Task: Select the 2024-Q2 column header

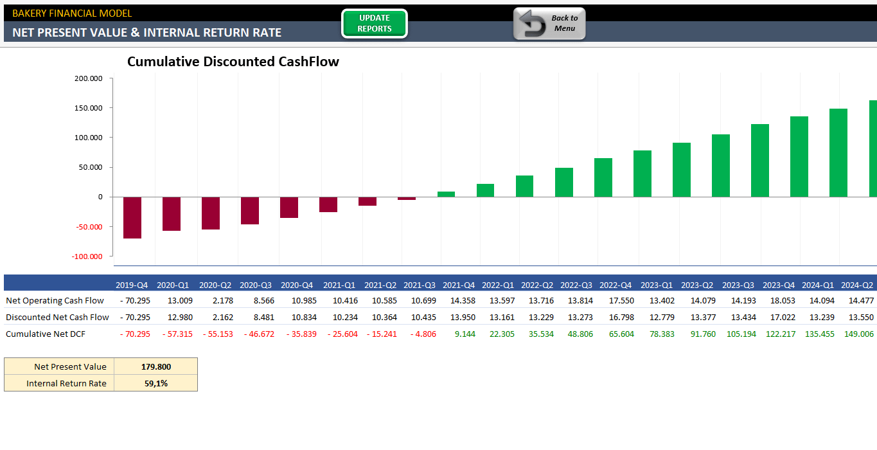Action: pos(857,285)
